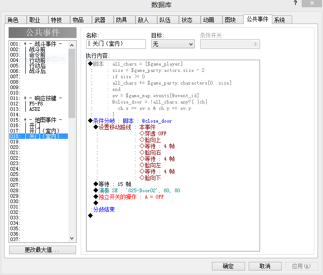Click the list scrollbar down arrow
Screen dimensions: 323x275
(x=72, y=238)
